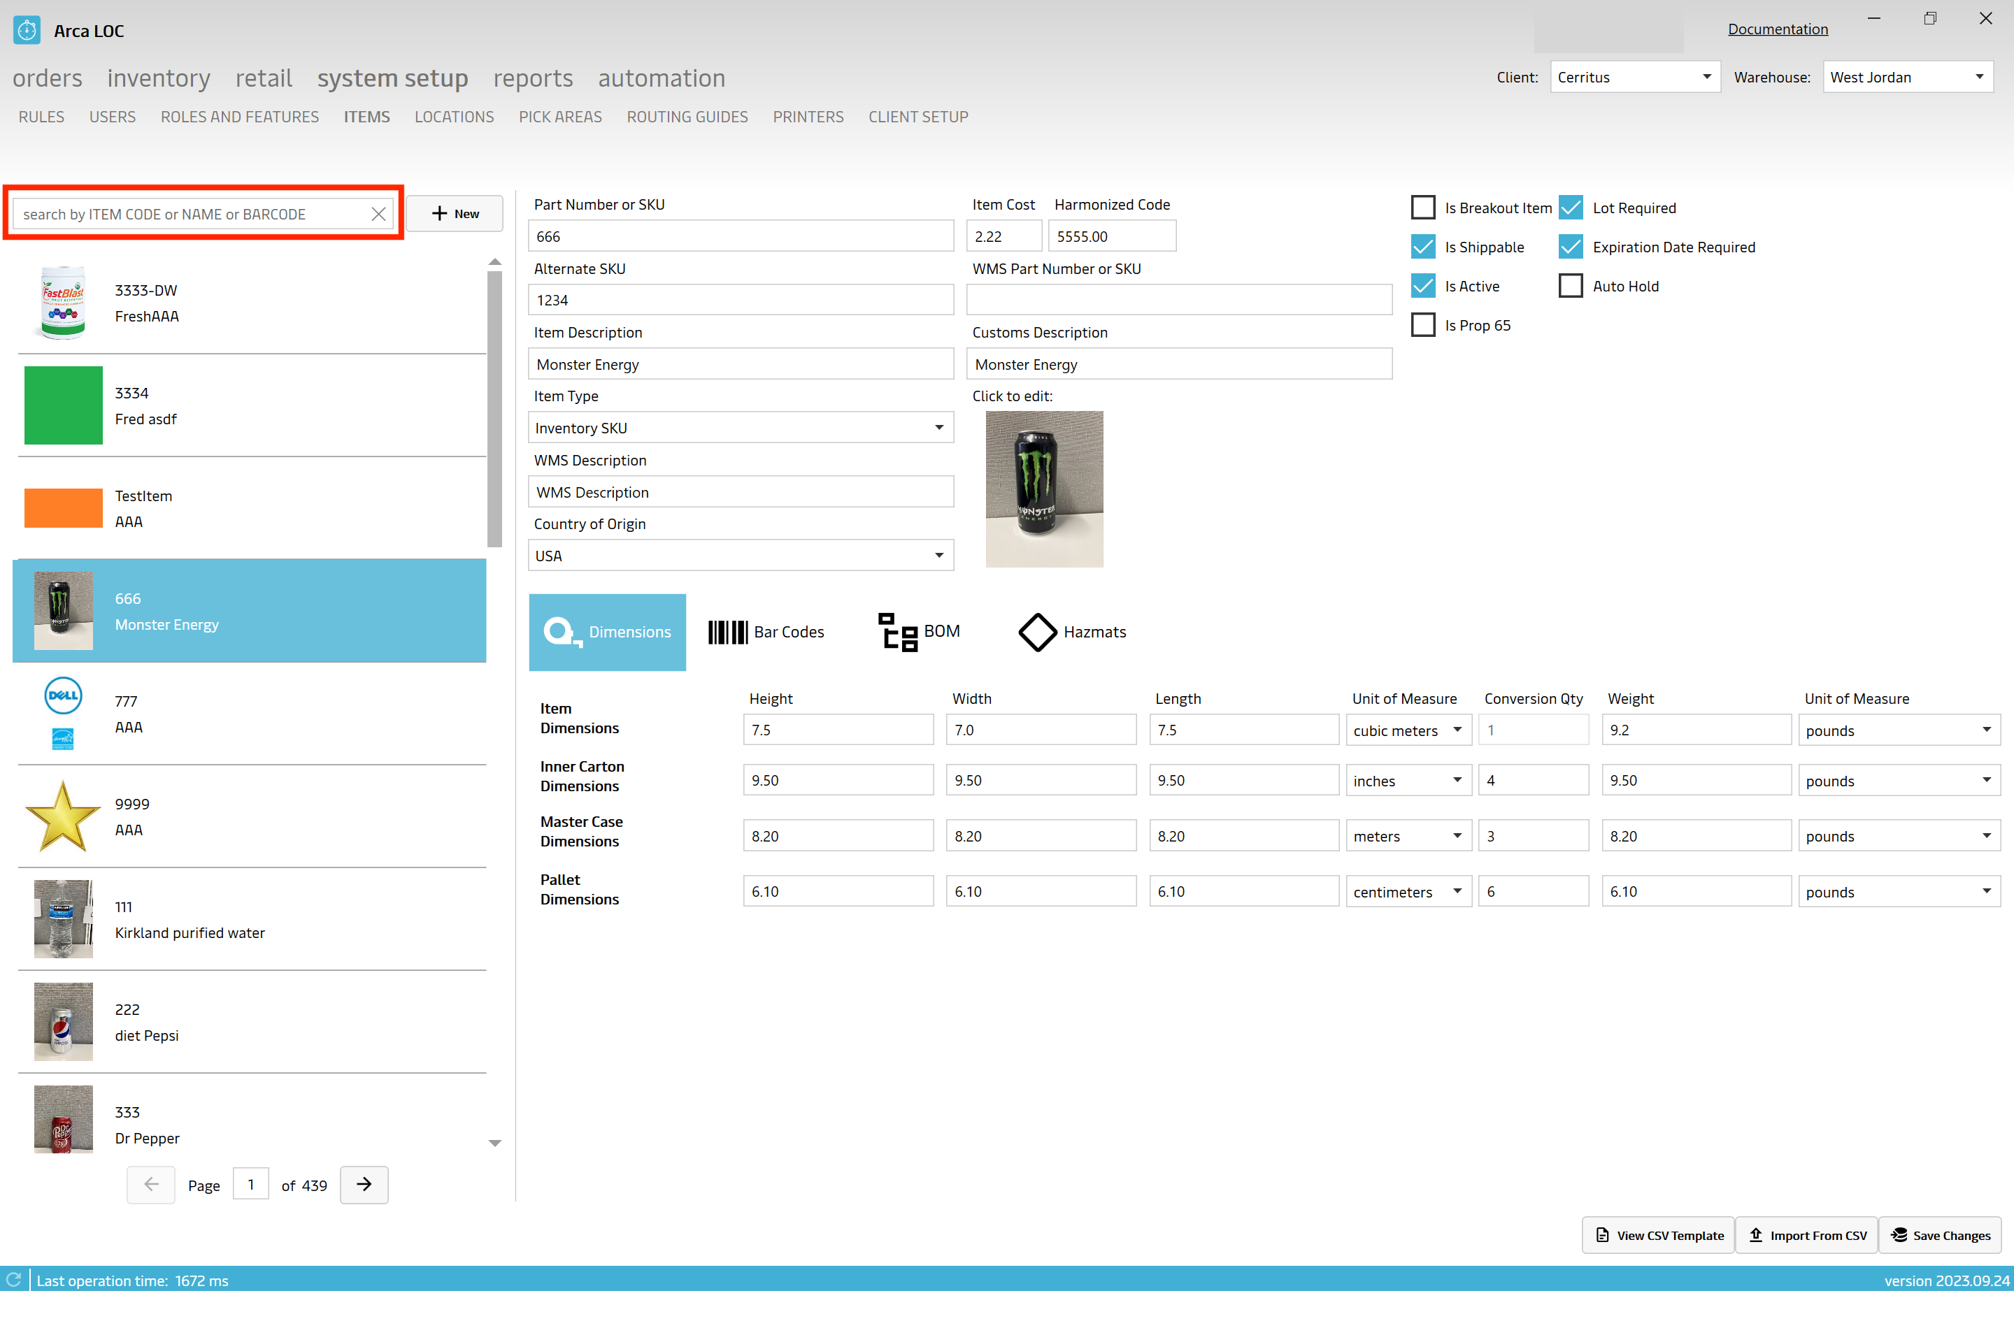
Task: Click Import From CSV button
Action: click(x=1807, y=1235)
